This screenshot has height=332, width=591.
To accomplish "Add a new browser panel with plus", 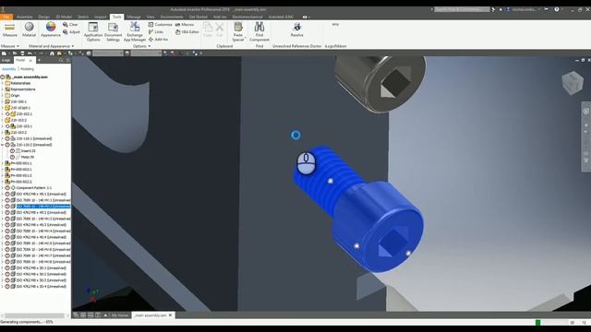I will click(x=39, y=60).
